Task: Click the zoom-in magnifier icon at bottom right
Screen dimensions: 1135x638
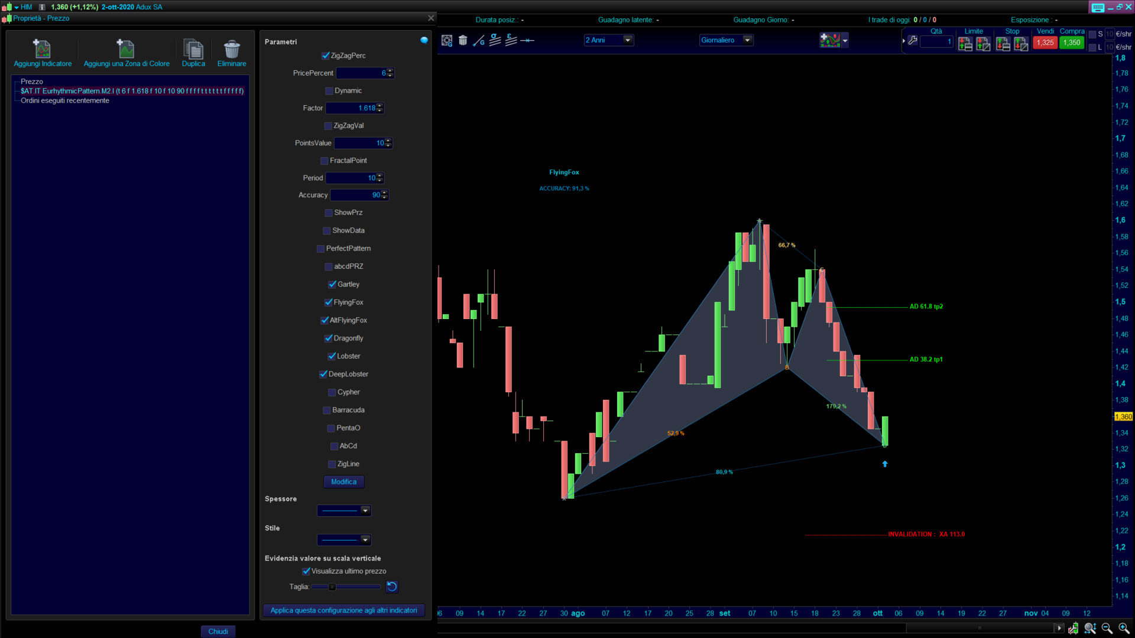Action: [1124, 628]
